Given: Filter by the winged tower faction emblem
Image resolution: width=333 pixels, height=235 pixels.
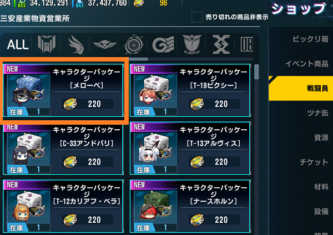Looking at the screenshot, I should [47, 44].
